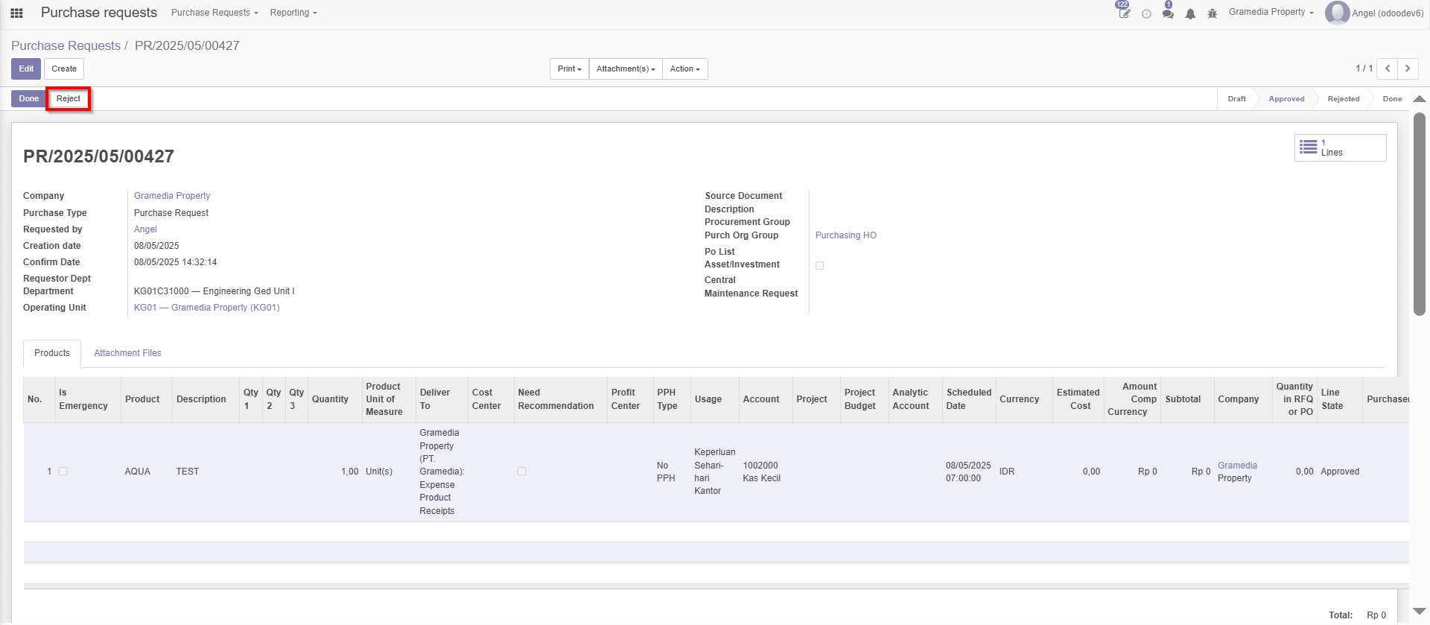Toggle Need Recommendation checkbox in AQUA row
The image size is (1430, 625).
coord(522,472)
